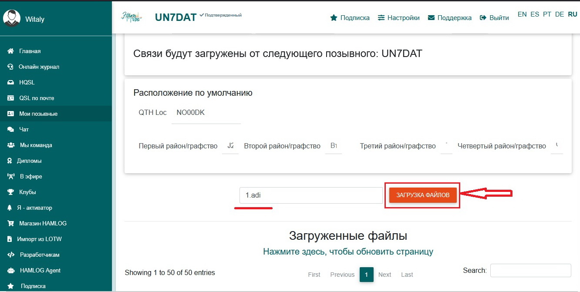Click the Разработчикам code icon
The width and height of the screenshot is (580, 292).
pos(11,255)
